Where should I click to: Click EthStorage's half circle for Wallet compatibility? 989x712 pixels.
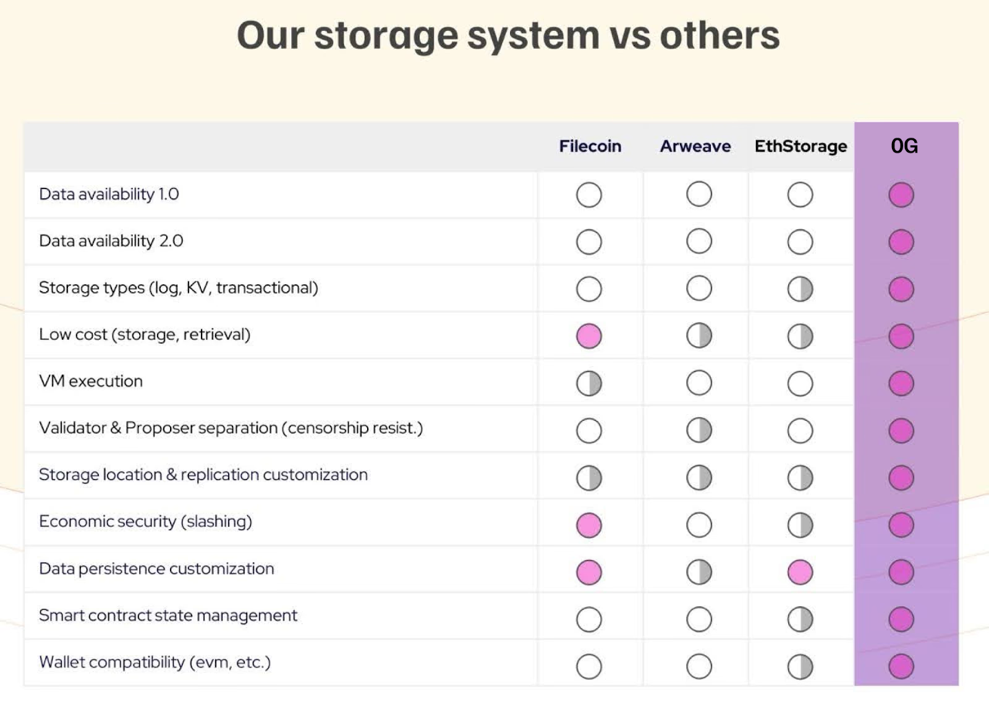pos(800,667)
